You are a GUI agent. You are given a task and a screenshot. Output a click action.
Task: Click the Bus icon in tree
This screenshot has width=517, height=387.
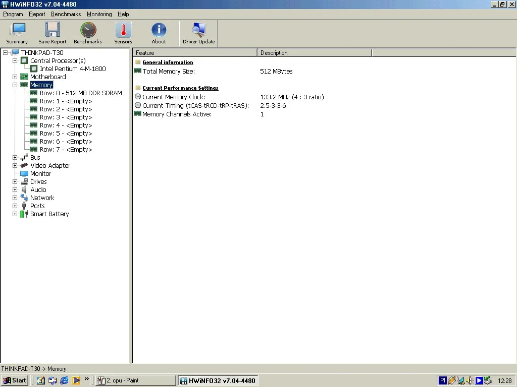click(24, 157)
